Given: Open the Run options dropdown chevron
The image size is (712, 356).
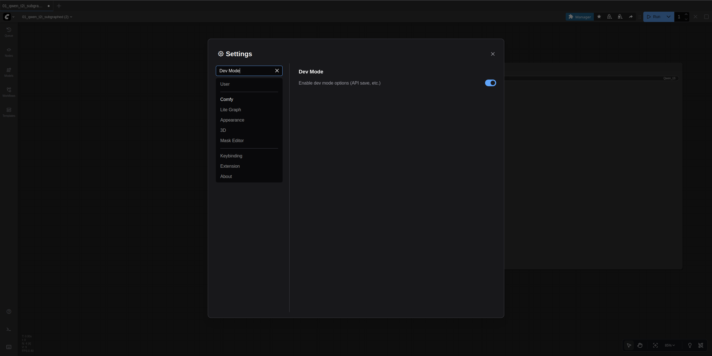Looking at the screenshot, I should (669, 17).
